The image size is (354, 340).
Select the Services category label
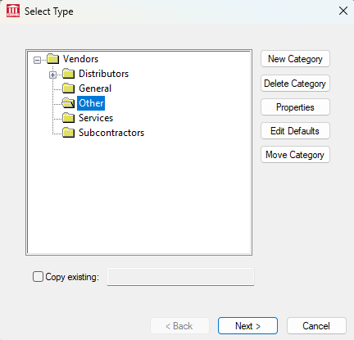click(x=96, y=118)
